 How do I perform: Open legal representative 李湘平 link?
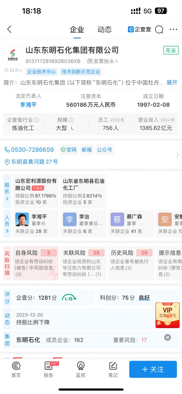pos(28,105)
